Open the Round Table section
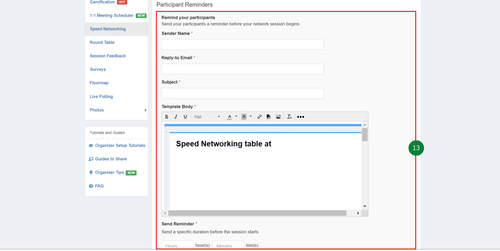 pos(102,42)
